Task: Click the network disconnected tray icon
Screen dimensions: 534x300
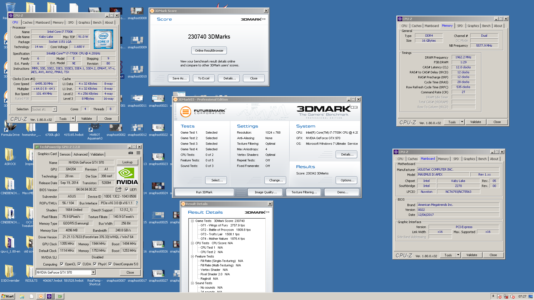Action: [x=506, y=296]
